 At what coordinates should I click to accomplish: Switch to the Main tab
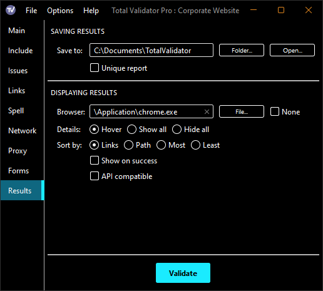tap(22, 31)
